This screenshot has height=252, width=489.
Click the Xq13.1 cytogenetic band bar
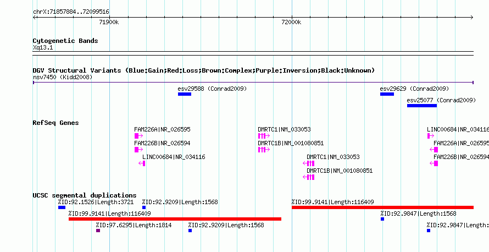(x=253, y=53)
